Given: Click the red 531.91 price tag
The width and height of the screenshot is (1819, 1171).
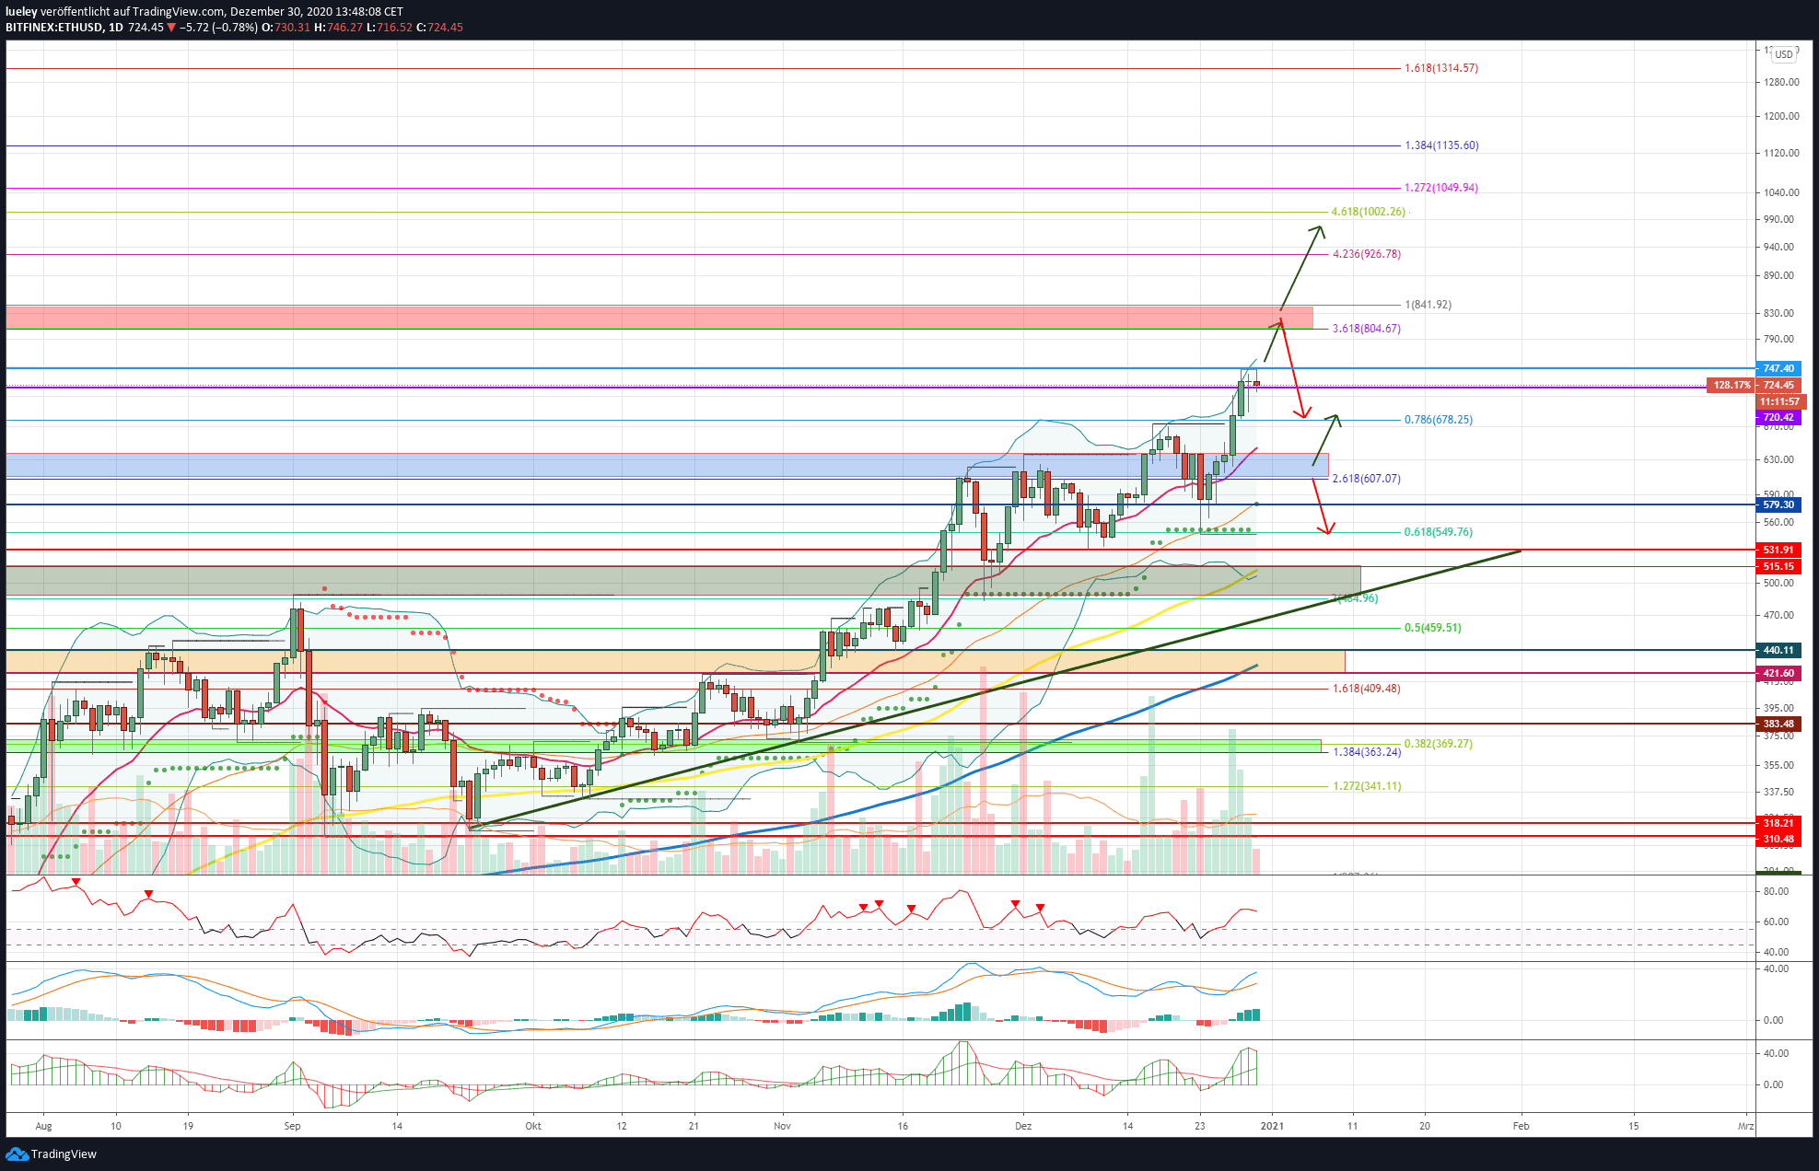Looking at the screenshot, I should [1778, 550].
